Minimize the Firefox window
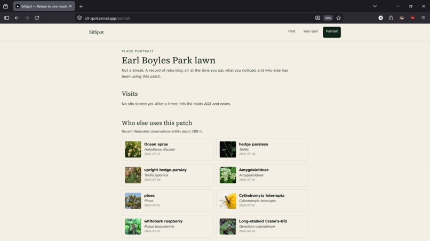 click(x=398, y=6)
